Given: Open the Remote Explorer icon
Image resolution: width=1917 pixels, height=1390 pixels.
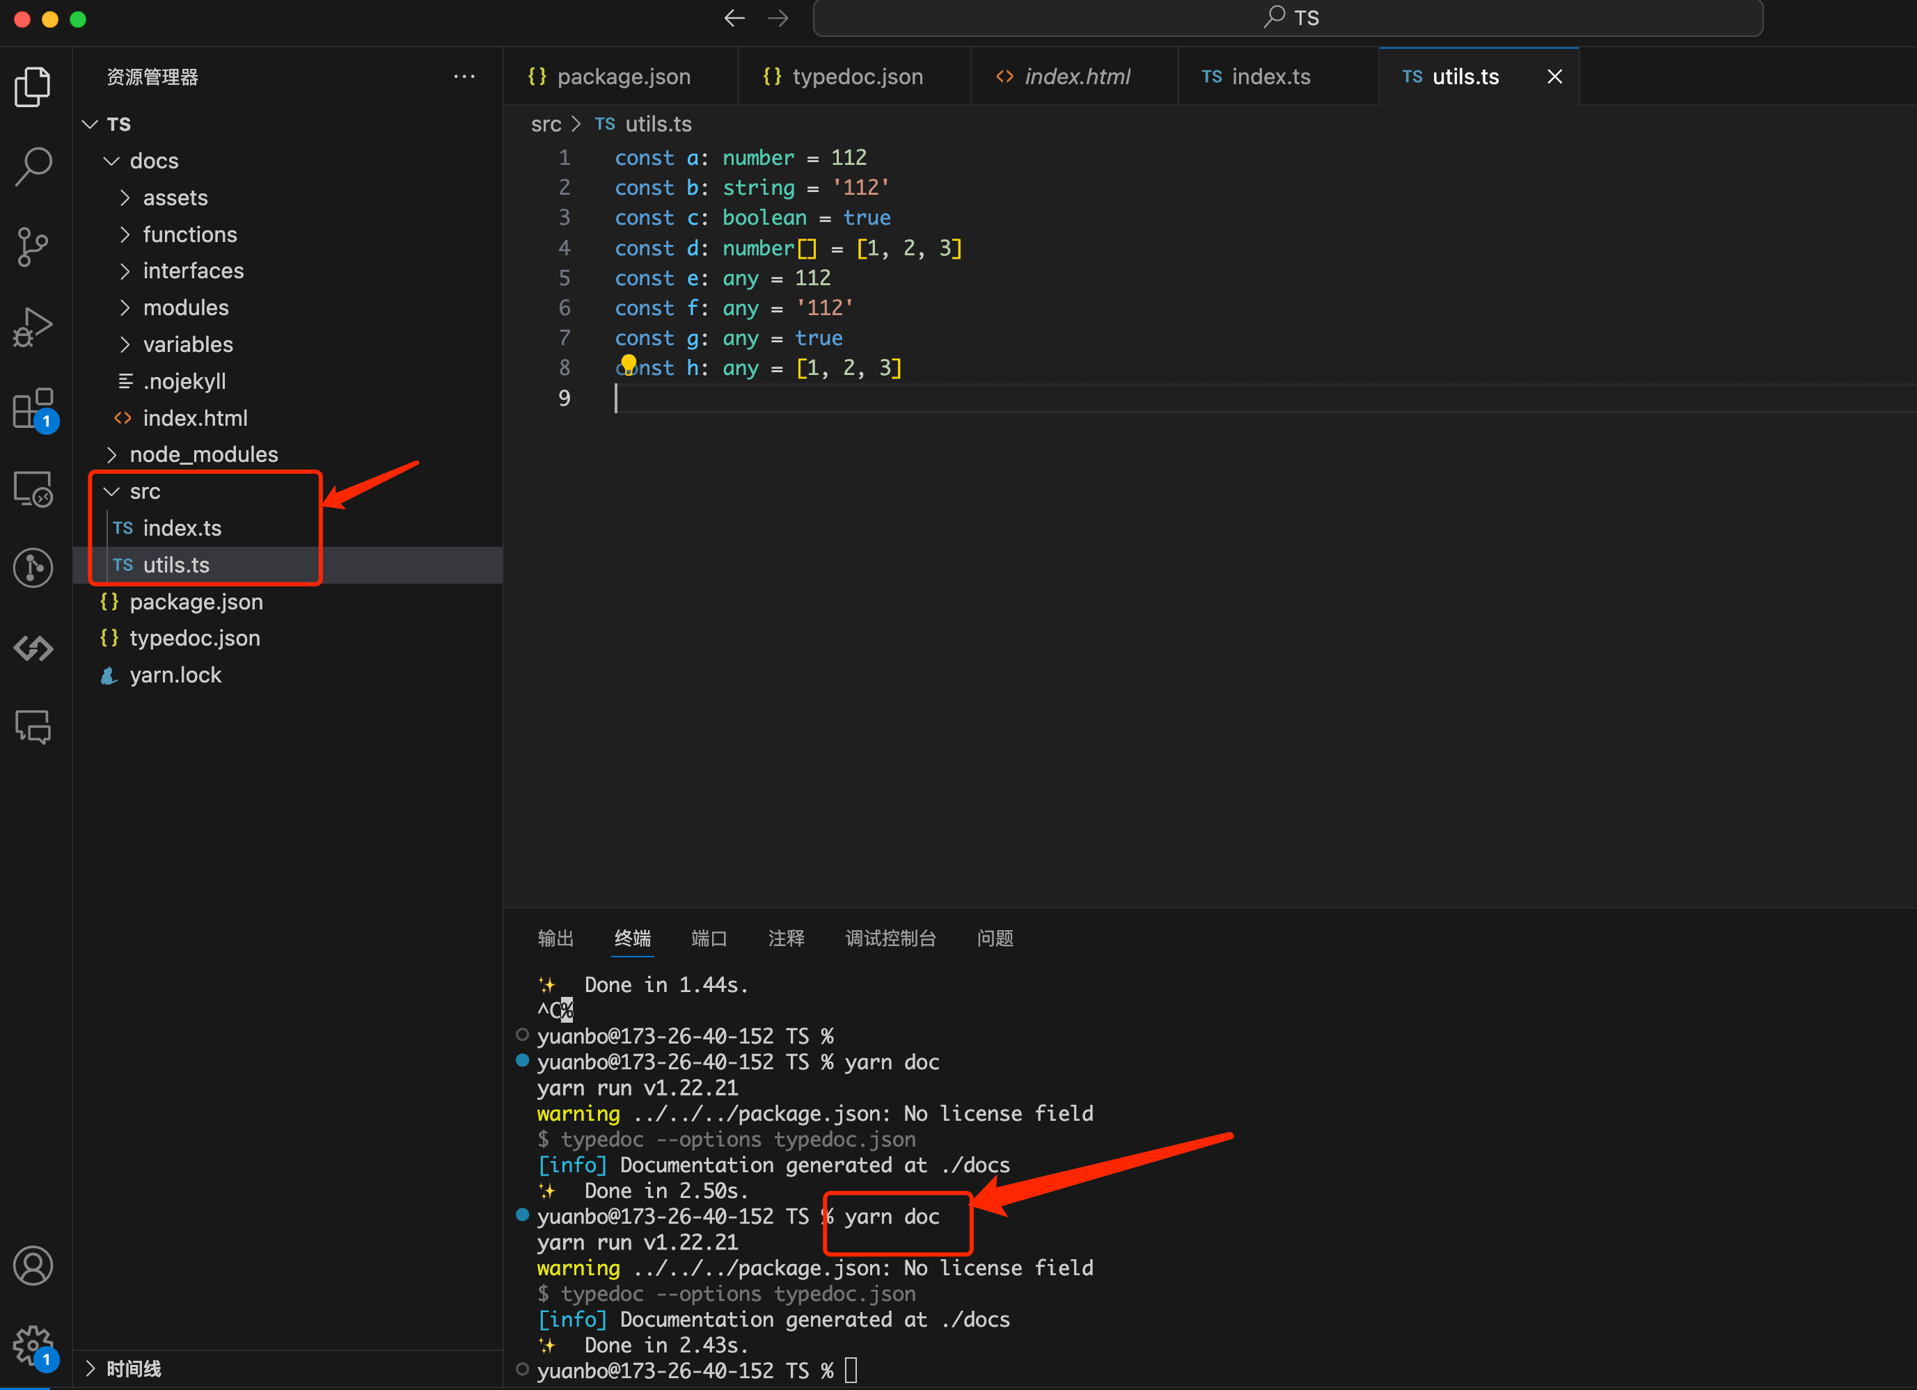Looking at the screenshot, I should point(33,488).
